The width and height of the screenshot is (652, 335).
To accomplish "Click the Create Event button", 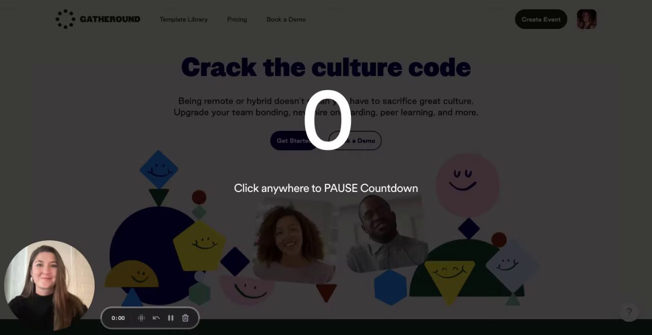I will pos(541,19).
